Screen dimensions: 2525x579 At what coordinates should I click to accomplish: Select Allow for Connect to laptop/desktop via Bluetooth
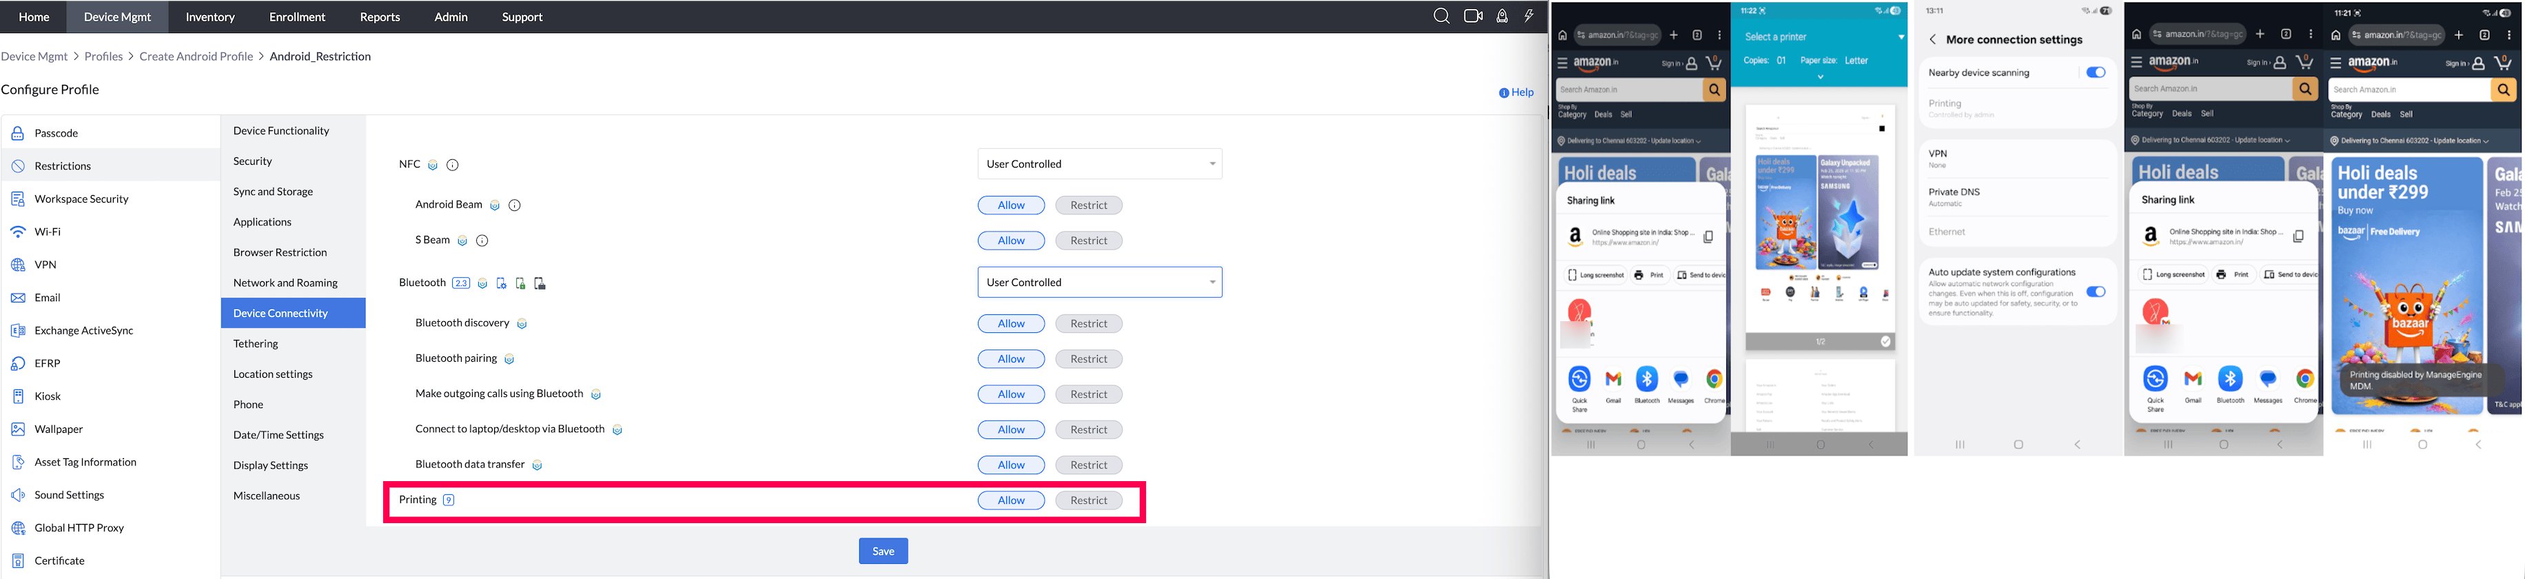pyautogui.click(x=1012, y=430)
